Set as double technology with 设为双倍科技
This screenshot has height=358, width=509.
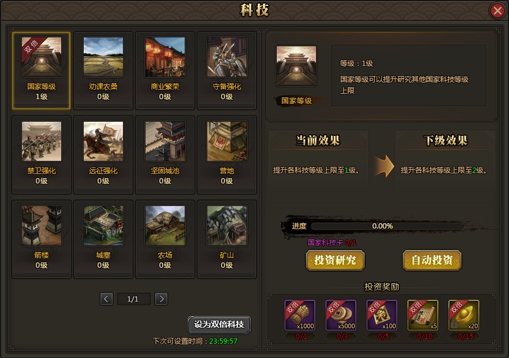(x=219, y=325)
